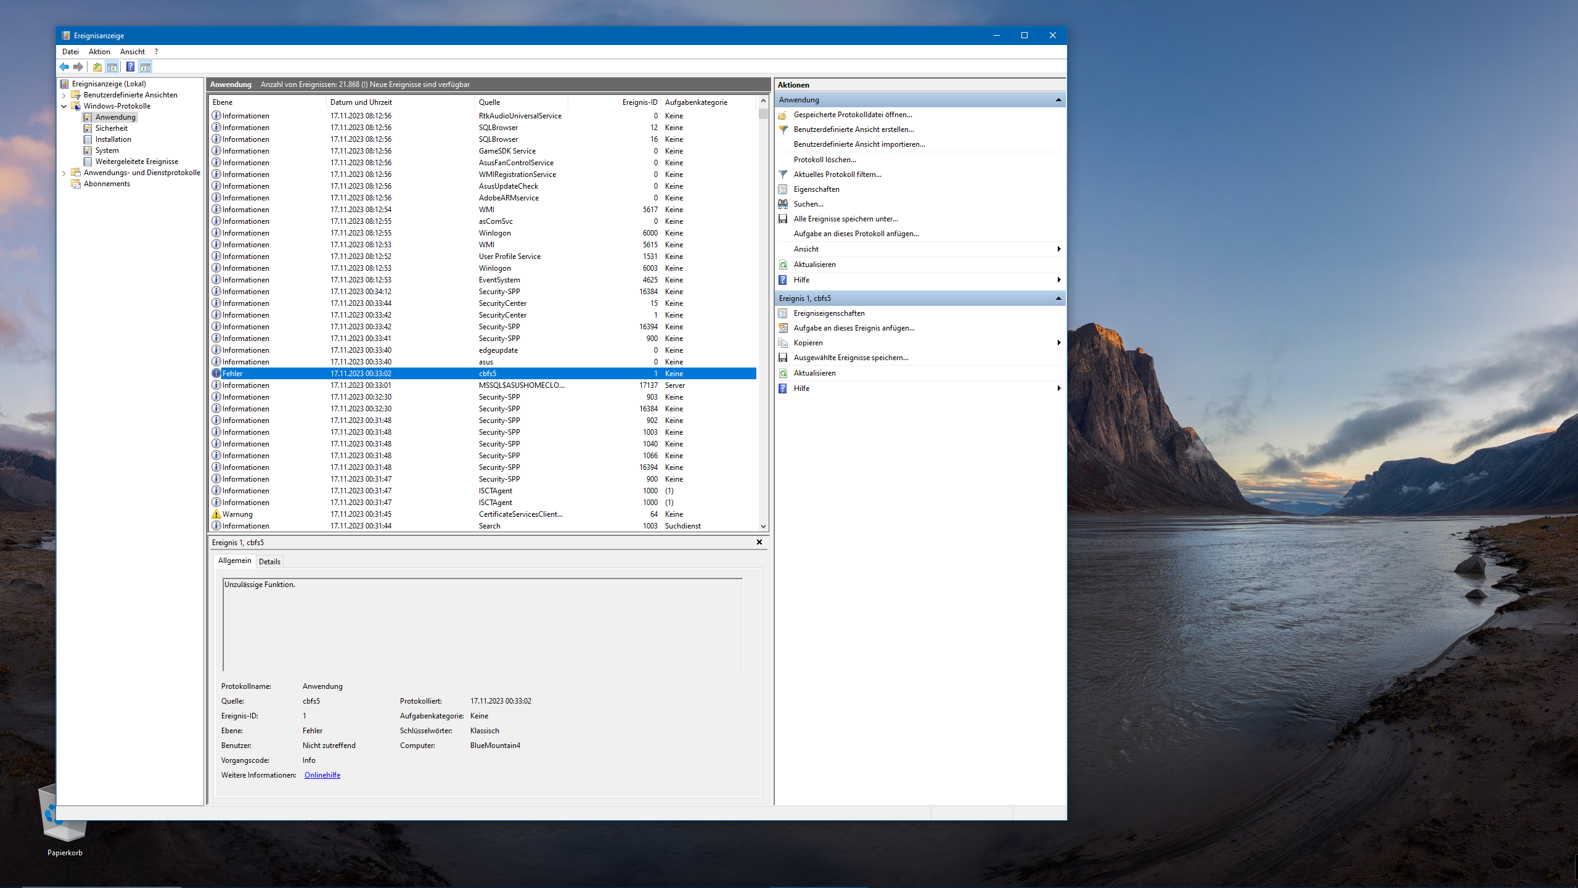The height and width of the screenshot is (888, 1578).
Task: Click Alle Ereignisse speichern unter action
Action: (845, 219)
